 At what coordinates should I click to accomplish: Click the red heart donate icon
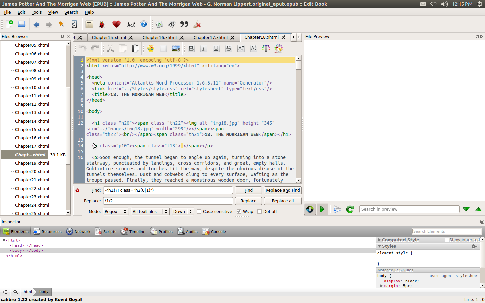117,24
